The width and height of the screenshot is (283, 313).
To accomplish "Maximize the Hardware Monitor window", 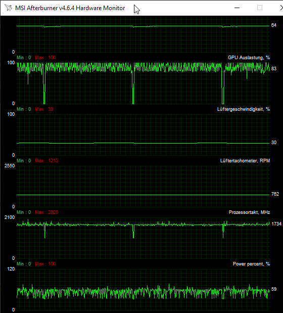I will (x=260, y=8).
